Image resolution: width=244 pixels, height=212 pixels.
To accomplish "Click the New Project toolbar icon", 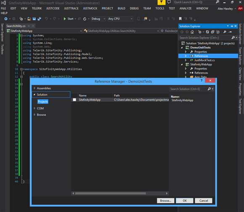I will [x=21, y=19].
